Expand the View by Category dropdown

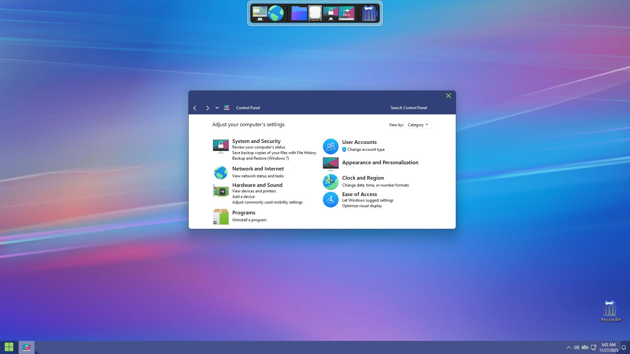(418, 125)
